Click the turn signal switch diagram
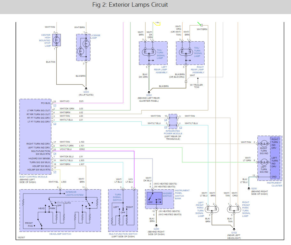Screen dimensions: 291x245 123,210
